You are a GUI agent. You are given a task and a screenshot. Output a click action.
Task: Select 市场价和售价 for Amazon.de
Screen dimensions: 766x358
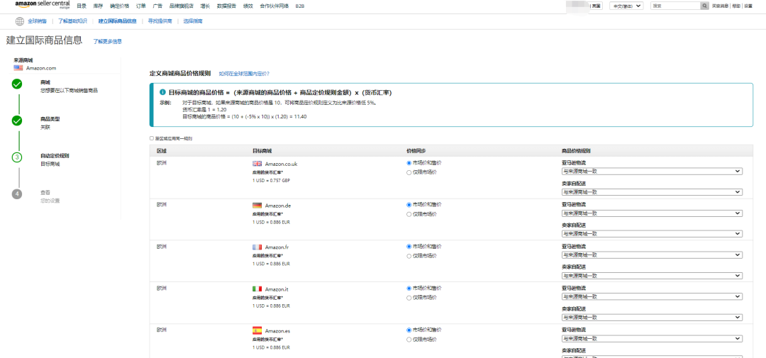click(x=409, y=205)
